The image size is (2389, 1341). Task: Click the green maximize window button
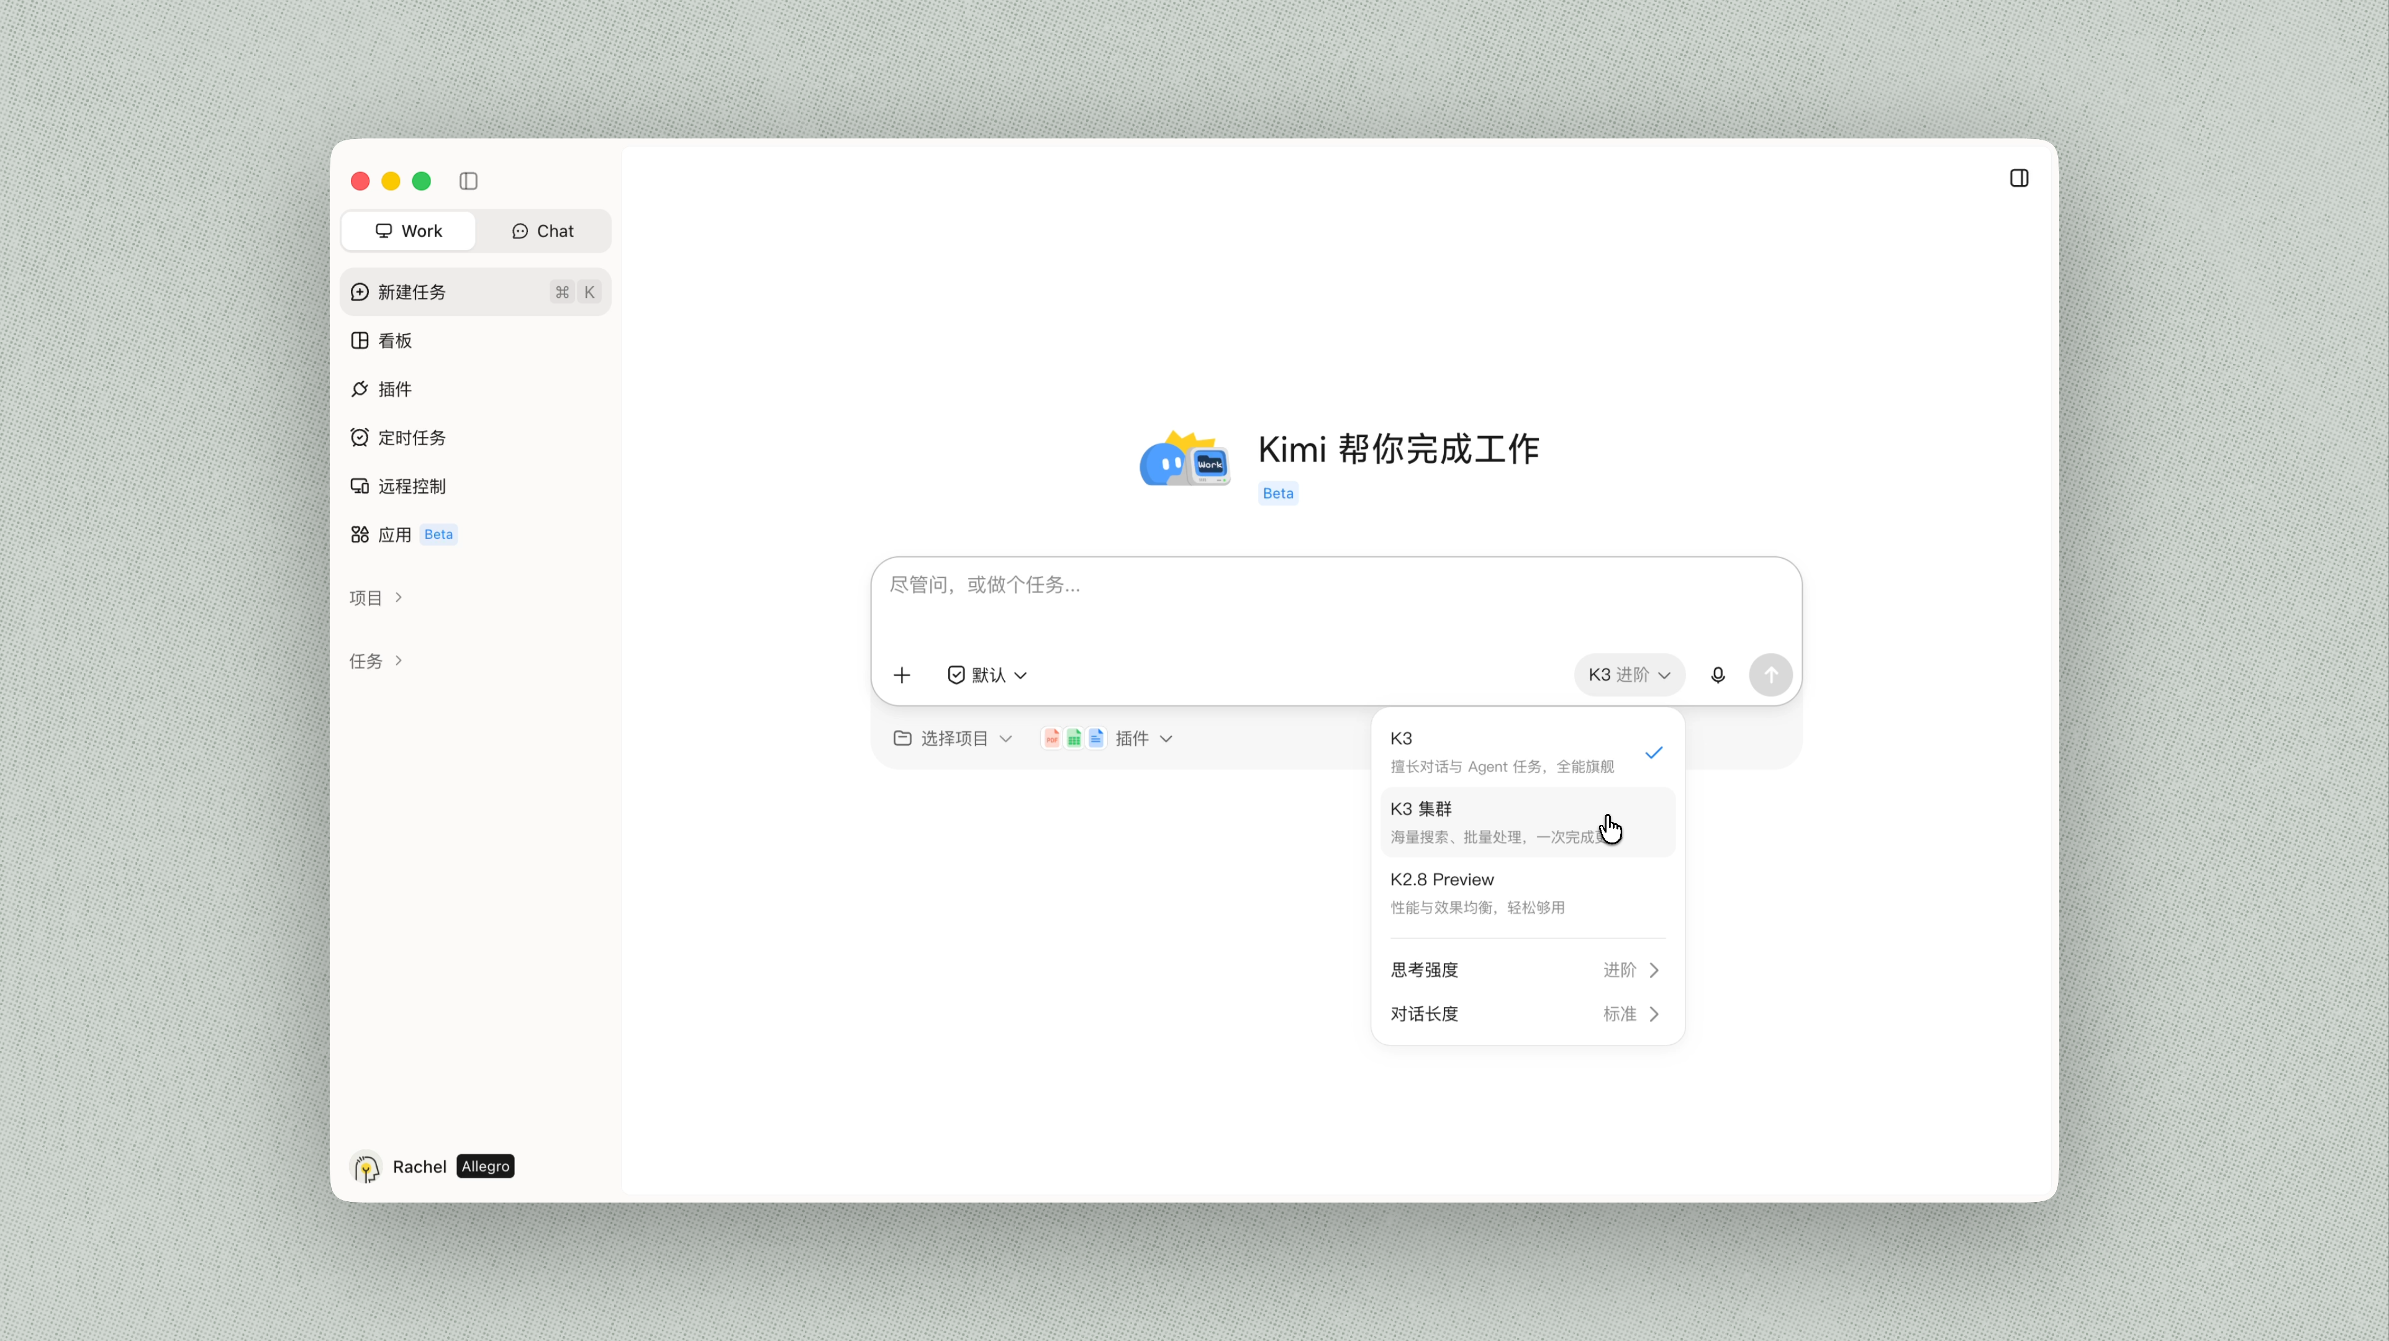pos(421,181)
